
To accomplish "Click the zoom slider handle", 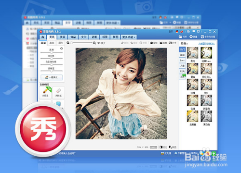I will 72,43.
